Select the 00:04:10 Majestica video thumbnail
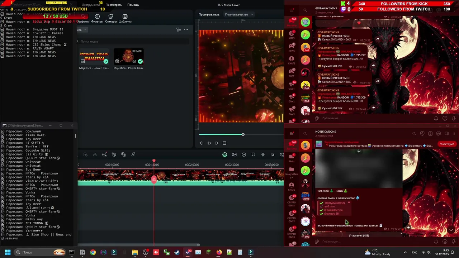The height and width of the screenshot is (258, 459). click(x=128, y=57)
